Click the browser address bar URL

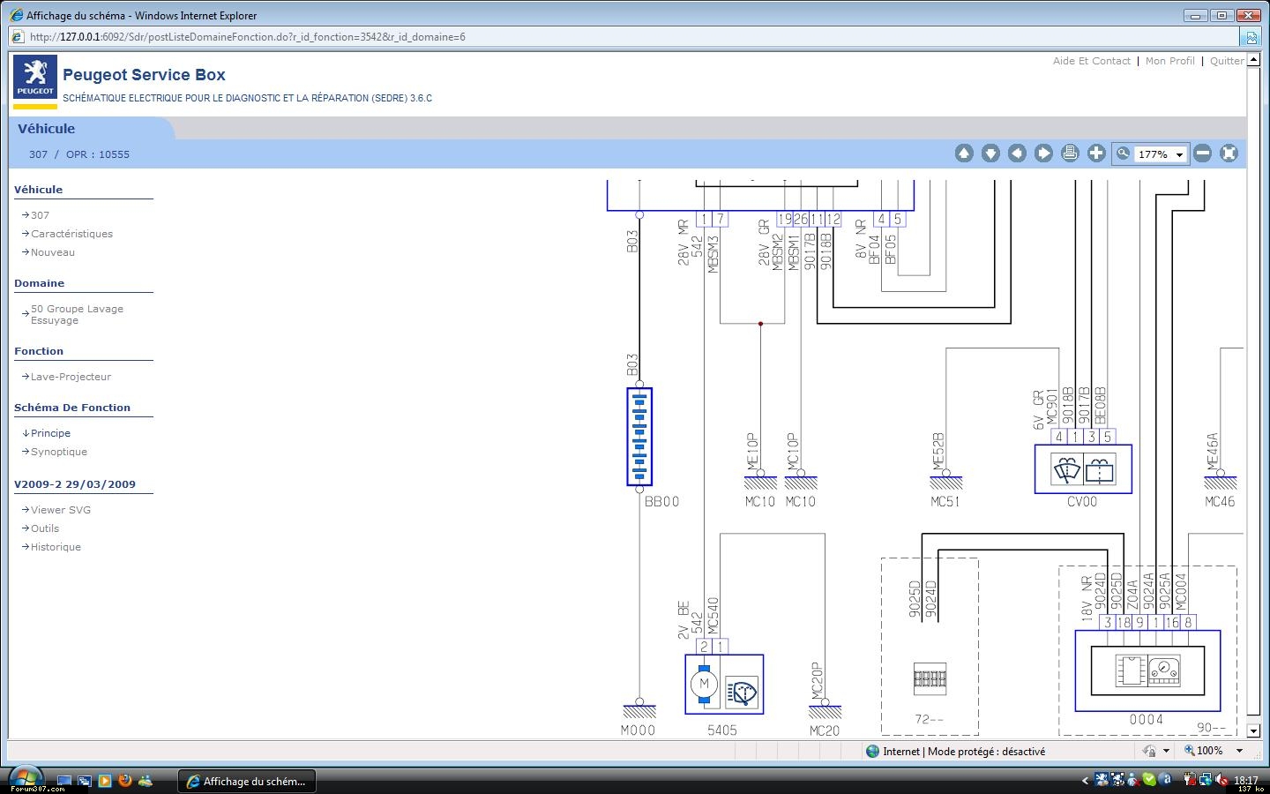point(247,37)
